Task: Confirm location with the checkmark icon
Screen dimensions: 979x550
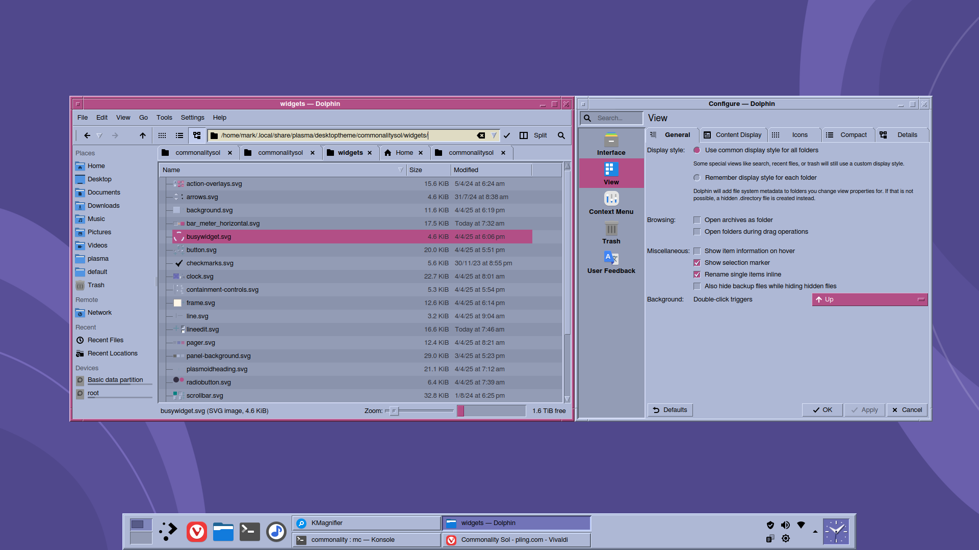Action: pyautogui.click(x=507, y=135)
